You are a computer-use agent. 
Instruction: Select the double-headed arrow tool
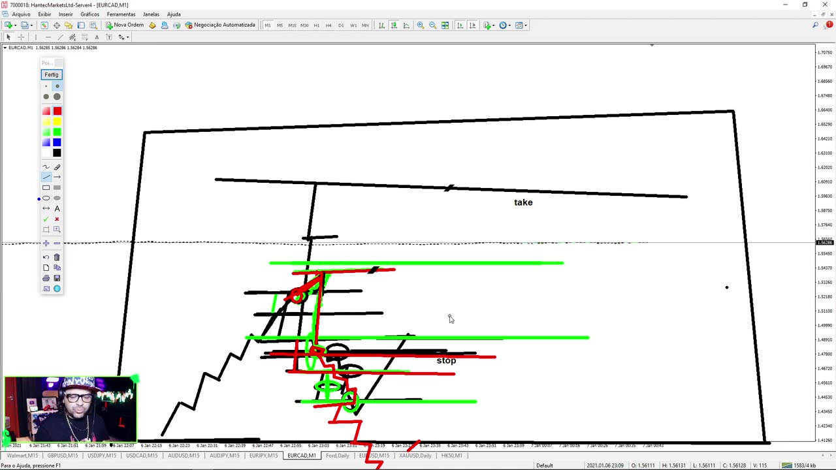pos(46,208)
